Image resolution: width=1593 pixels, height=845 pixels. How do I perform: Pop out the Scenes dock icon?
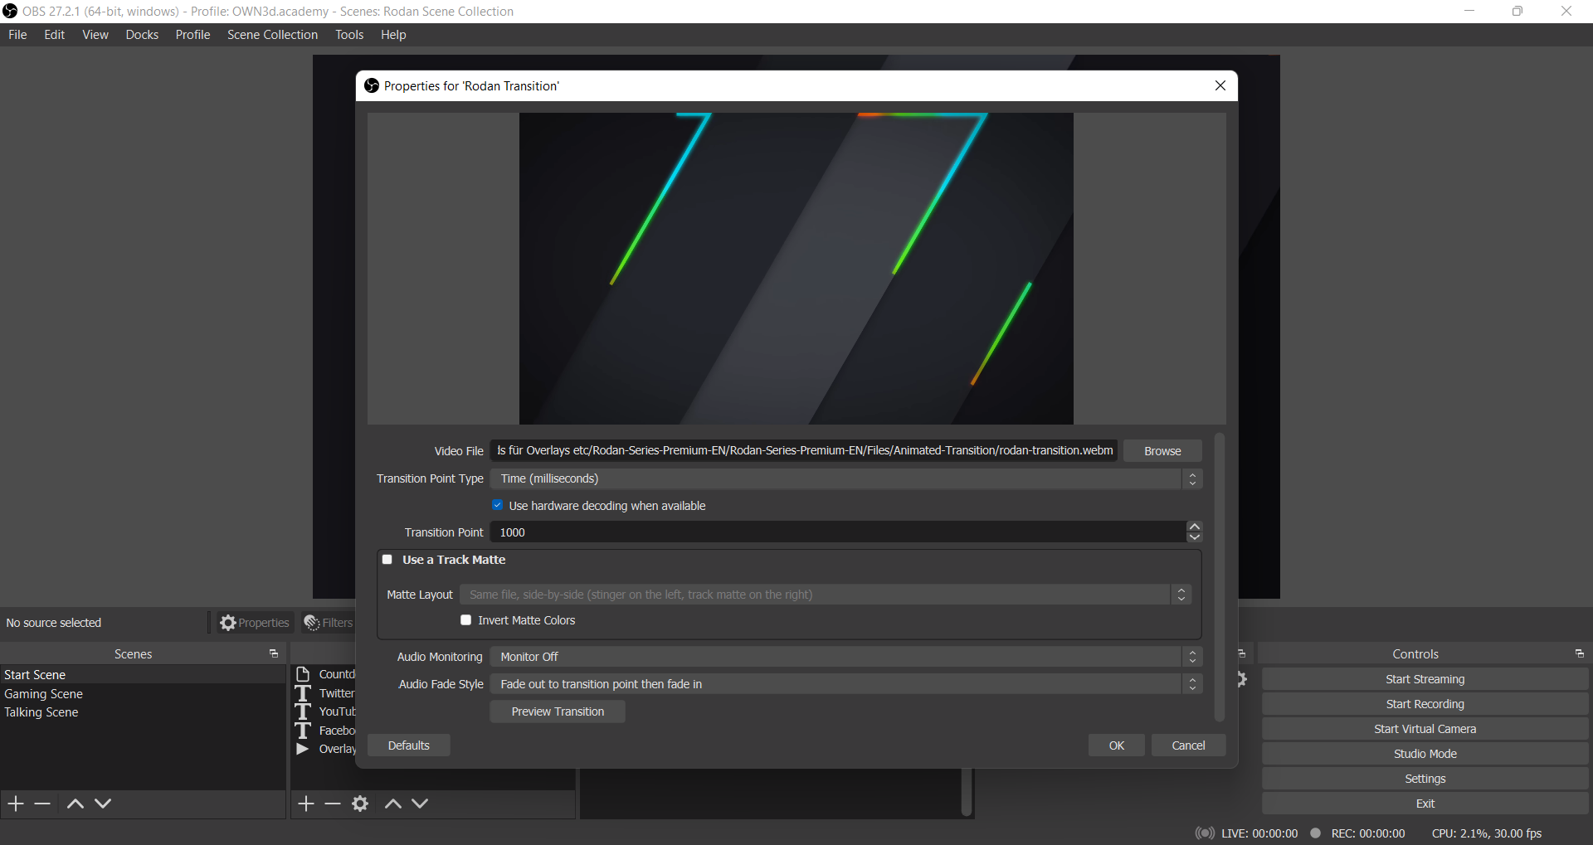click(273, 654)
